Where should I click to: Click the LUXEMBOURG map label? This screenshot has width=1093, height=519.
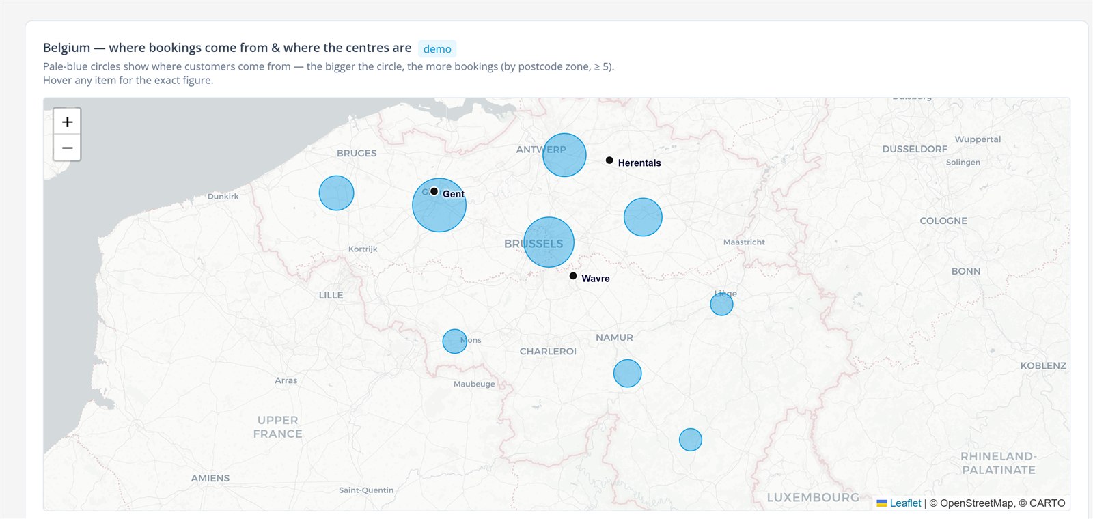813,497
